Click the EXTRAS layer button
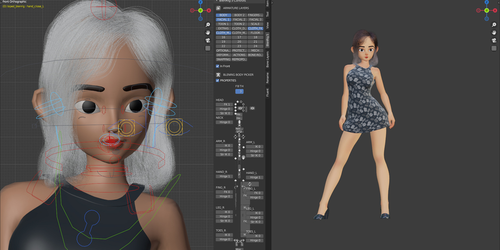500x250 pixels. [x=223, y=28]
